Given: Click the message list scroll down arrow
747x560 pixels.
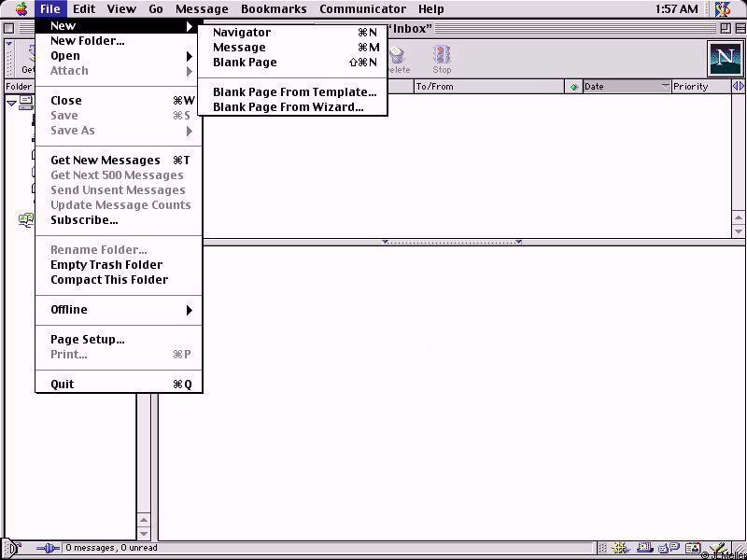Looking at the screenshot, I should (x=739, y=231).
